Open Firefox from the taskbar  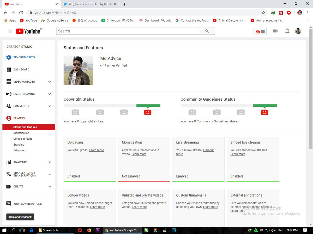89,230
